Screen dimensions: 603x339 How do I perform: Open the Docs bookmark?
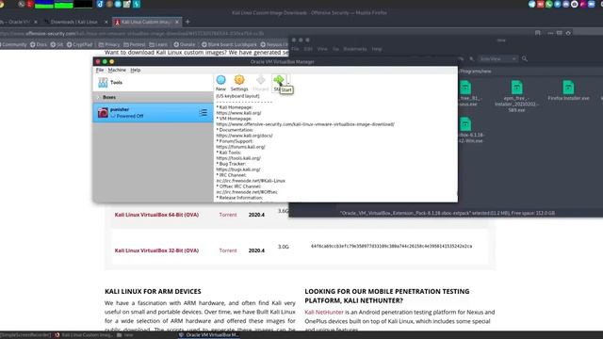tap(39, 44)
